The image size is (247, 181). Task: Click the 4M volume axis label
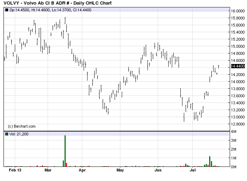[x=234, y=132]
